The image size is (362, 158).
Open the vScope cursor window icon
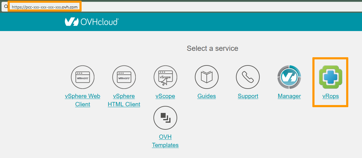tap(165, 77)
